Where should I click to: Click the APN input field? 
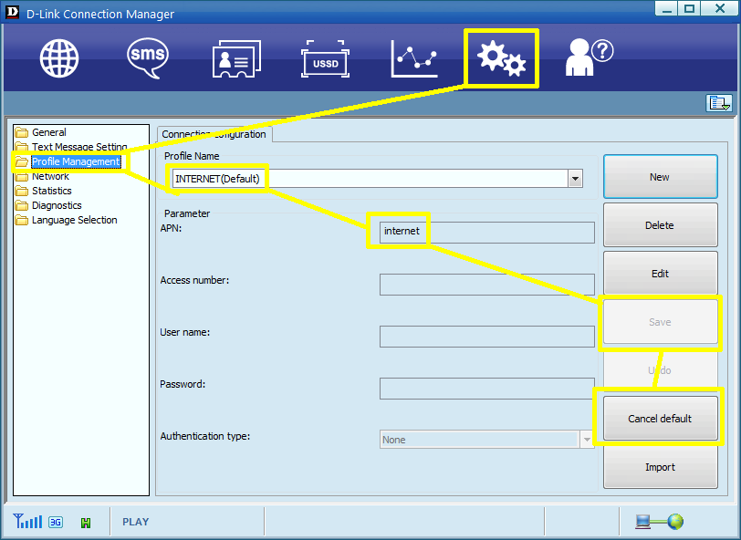tap(486, 233)
